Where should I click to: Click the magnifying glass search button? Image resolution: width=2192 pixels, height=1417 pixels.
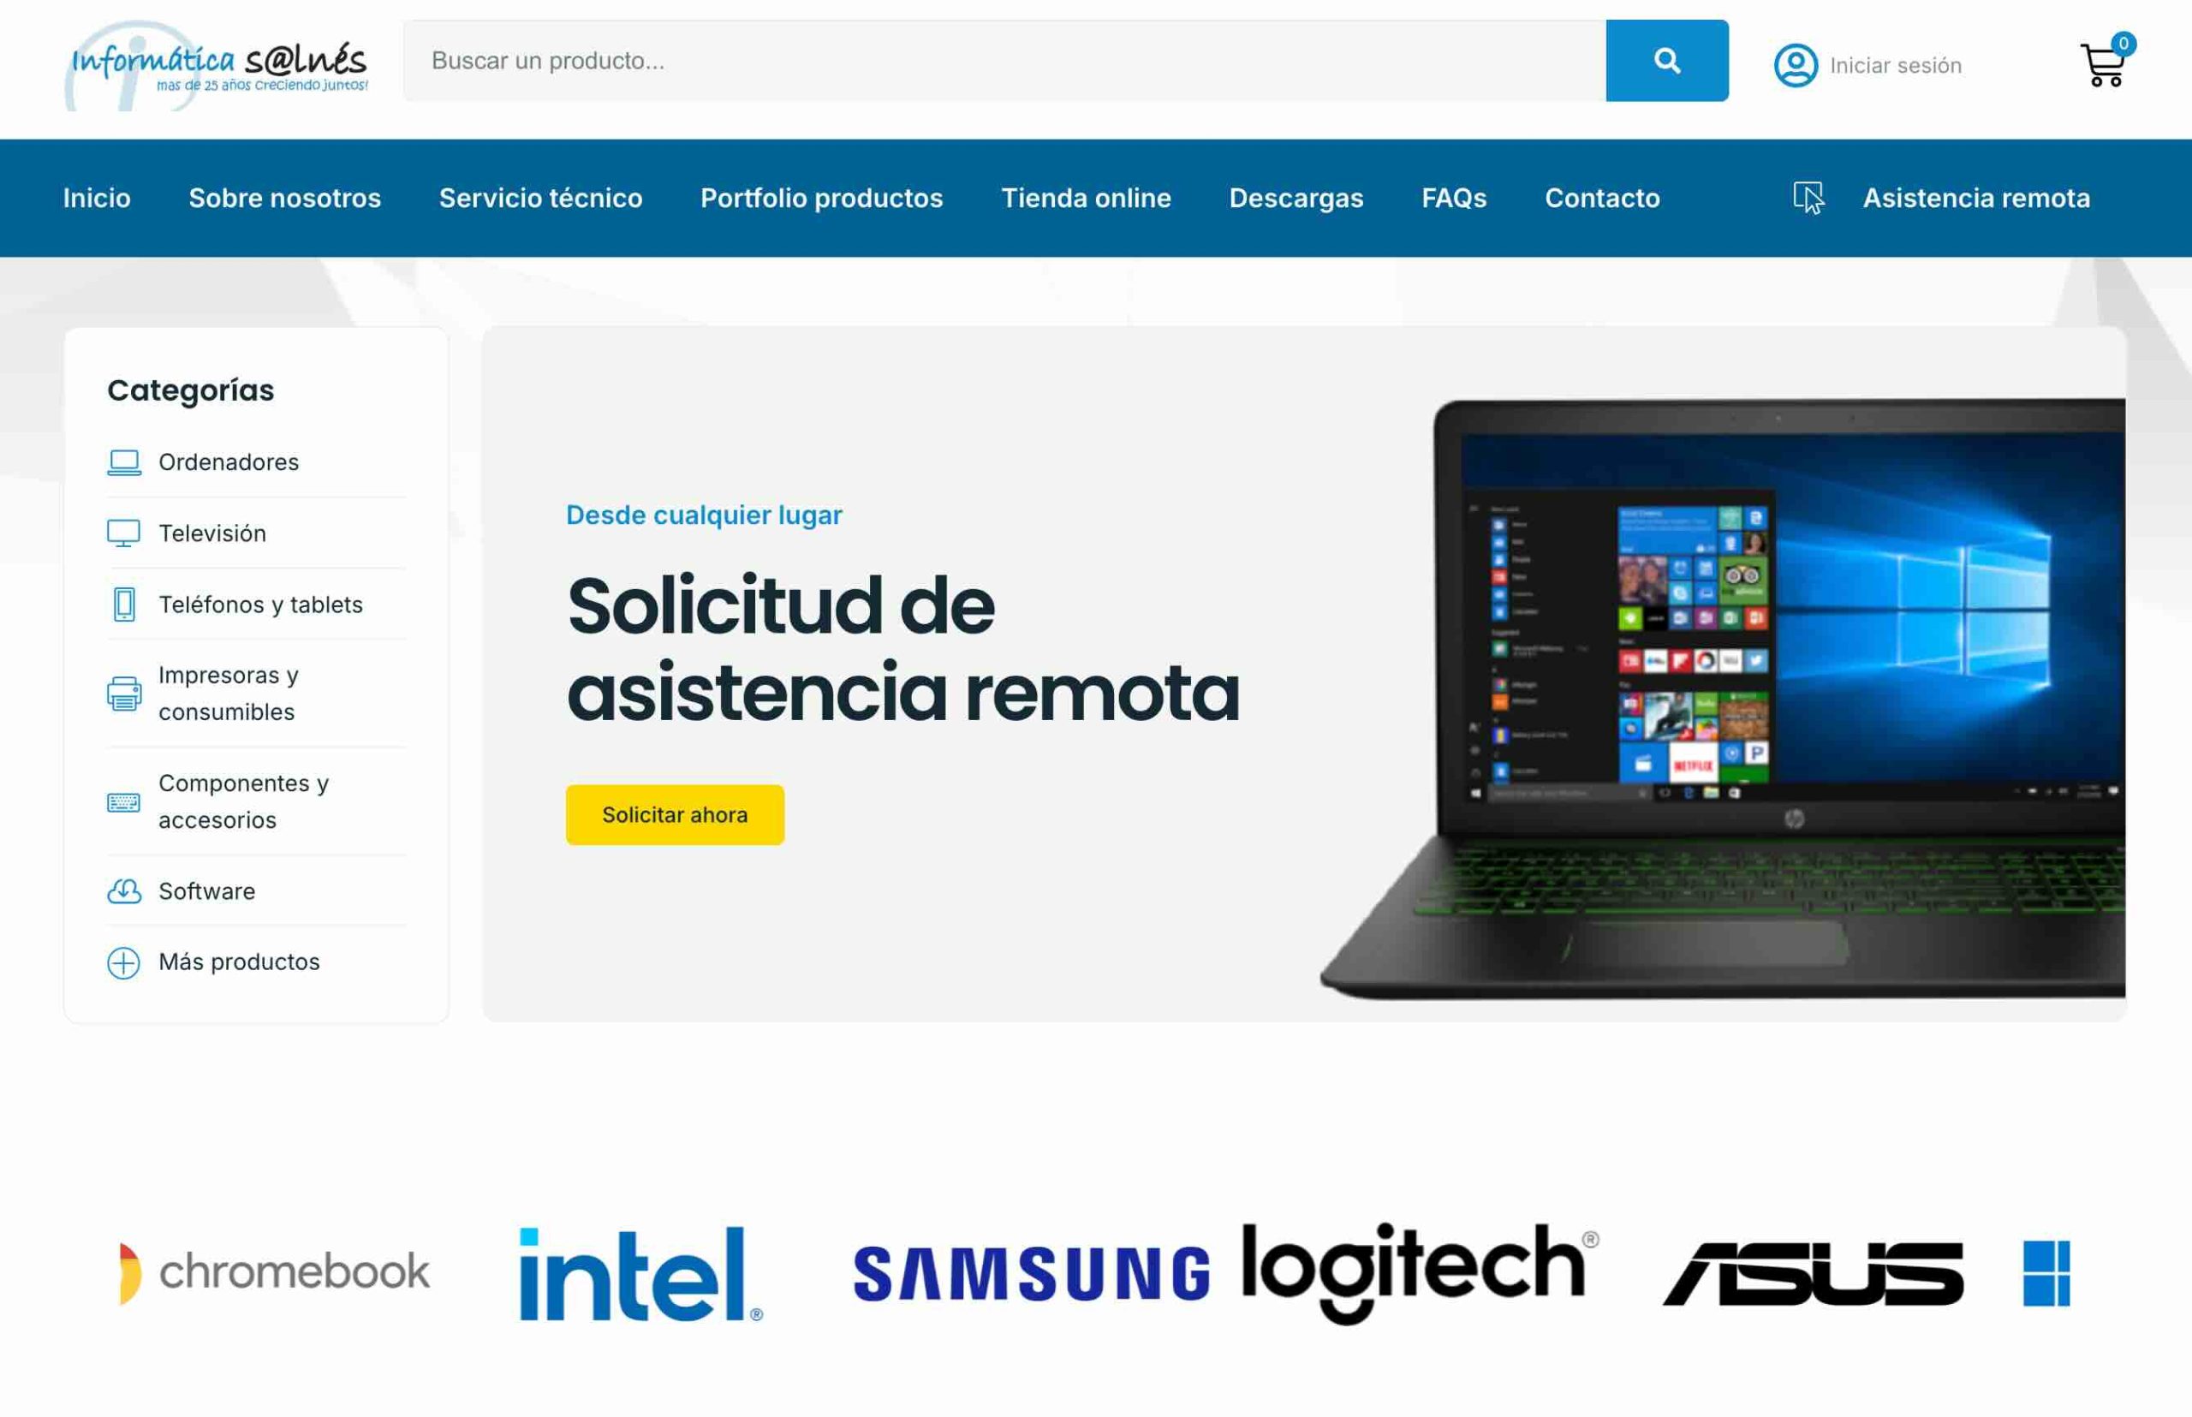coord(1666,61)
